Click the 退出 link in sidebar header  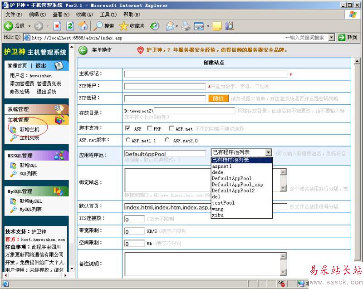[41, 66]
